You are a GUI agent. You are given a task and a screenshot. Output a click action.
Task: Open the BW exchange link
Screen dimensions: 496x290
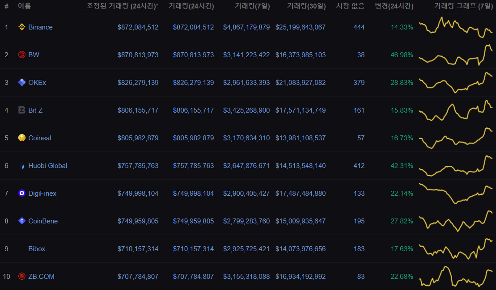(34, 55)
